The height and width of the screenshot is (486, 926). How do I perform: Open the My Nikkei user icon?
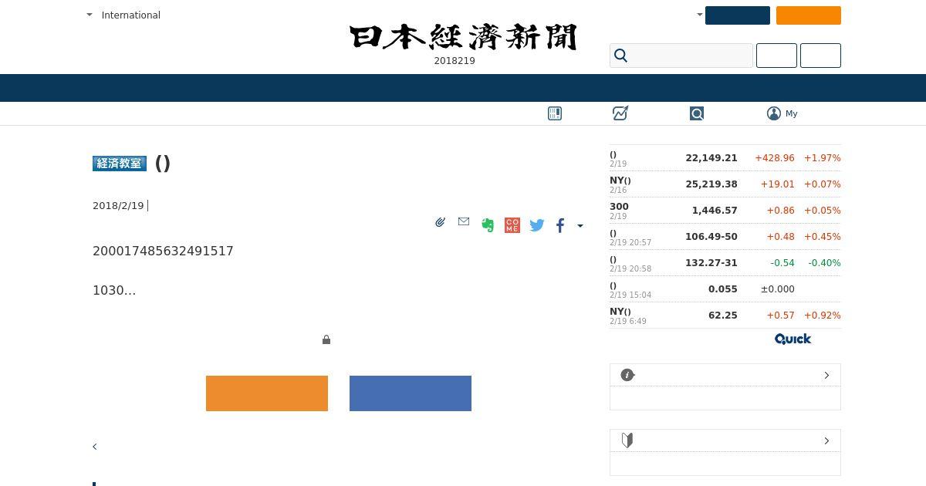774,113
